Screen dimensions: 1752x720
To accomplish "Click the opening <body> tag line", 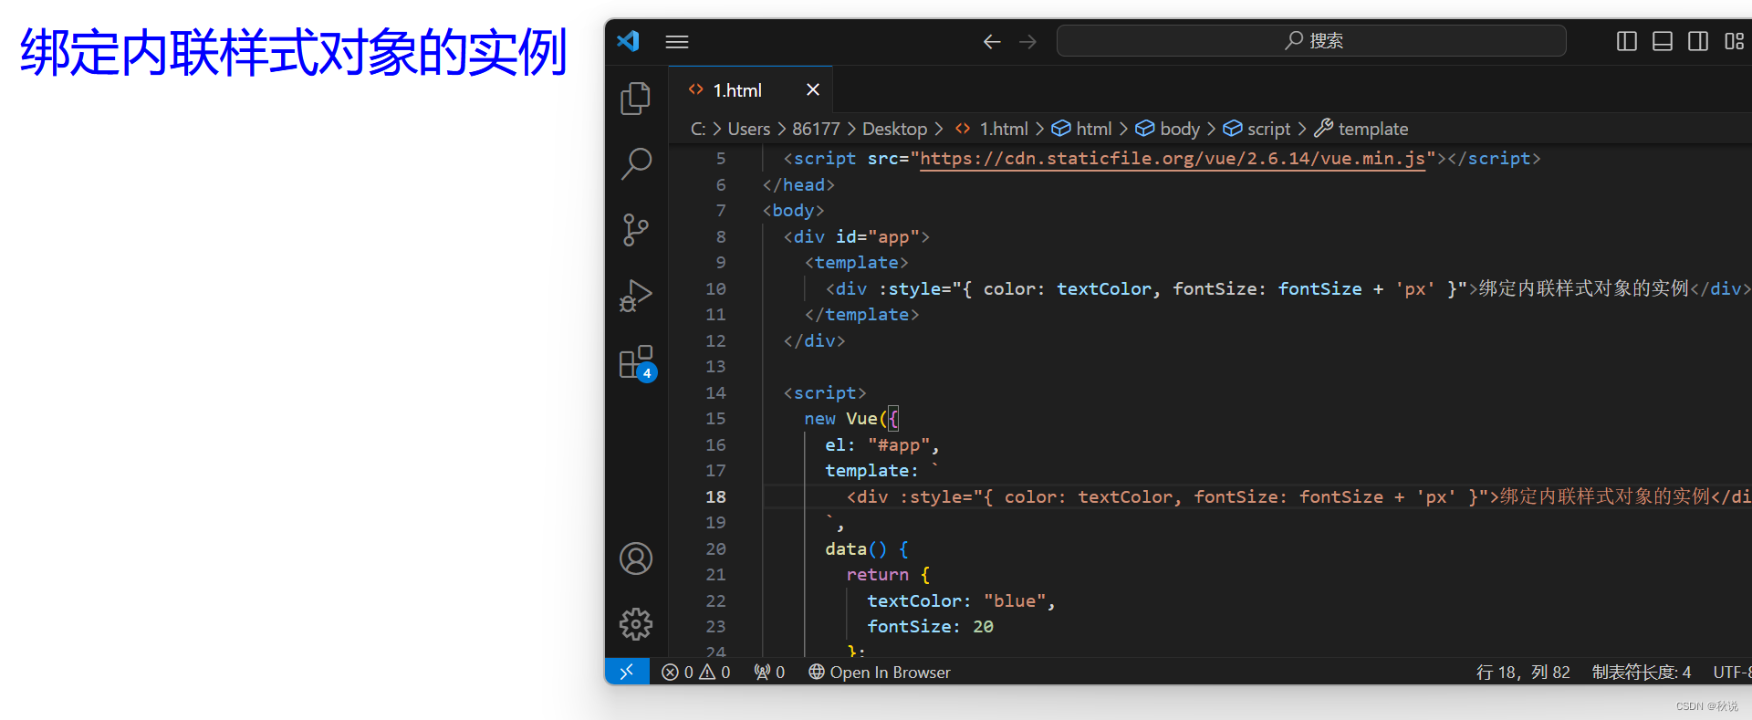I will (x=793, y=211).
